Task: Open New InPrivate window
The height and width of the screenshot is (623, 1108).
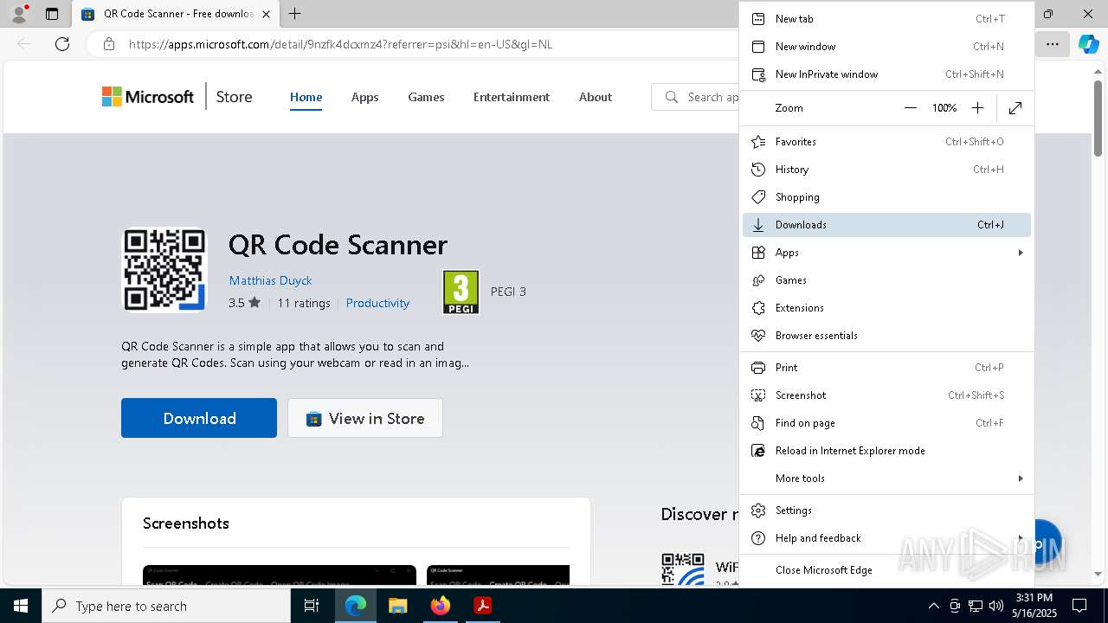Action: pyautogui.click(x=886, y=74)
